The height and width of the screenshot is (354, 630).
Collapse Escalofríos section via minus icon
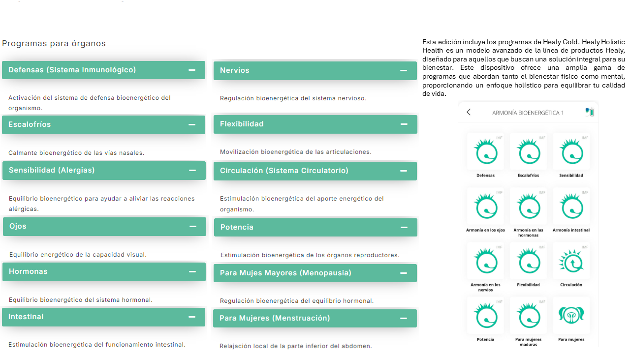[x=192, y=125]
